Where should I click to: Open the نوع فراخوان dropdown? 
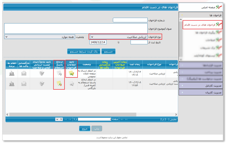(x=119, y=37)
